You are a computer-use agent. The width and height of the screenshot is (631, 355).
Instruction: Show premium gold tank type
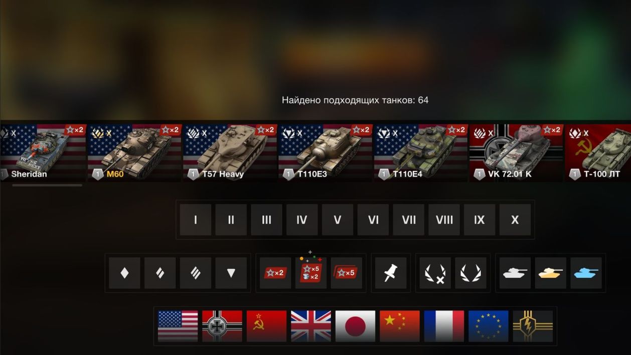click(x=550, y=273)
